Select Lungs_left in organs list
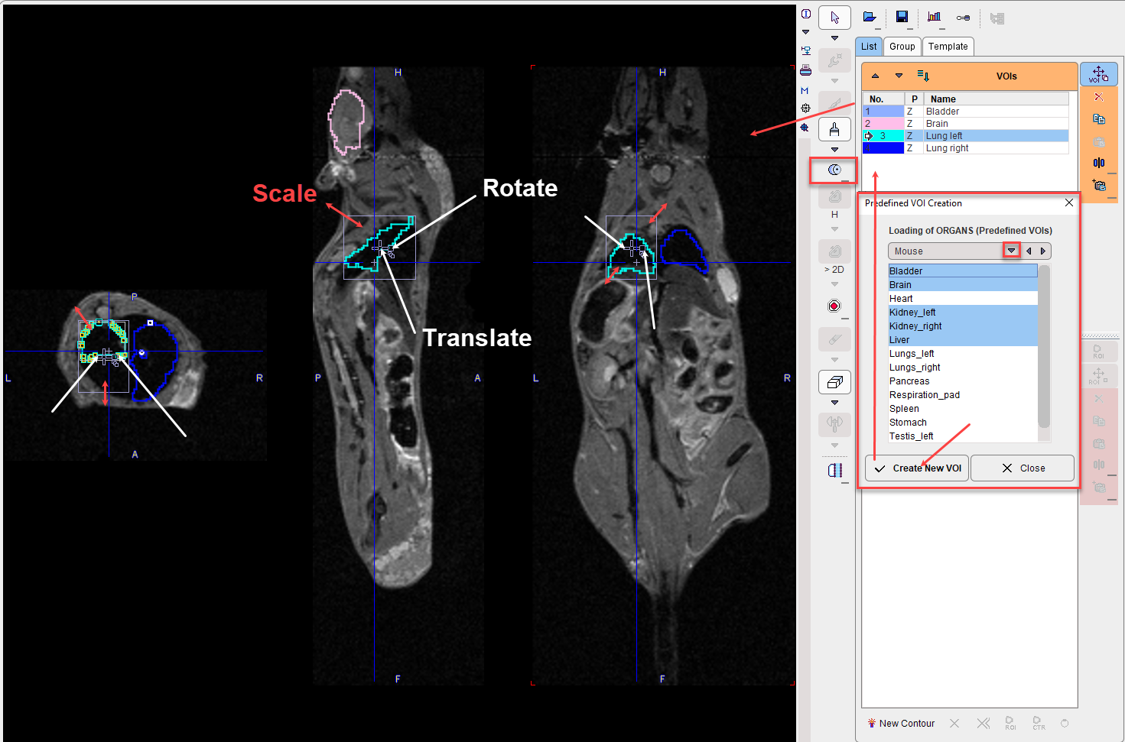1125x742 pixels. point(963,354)
